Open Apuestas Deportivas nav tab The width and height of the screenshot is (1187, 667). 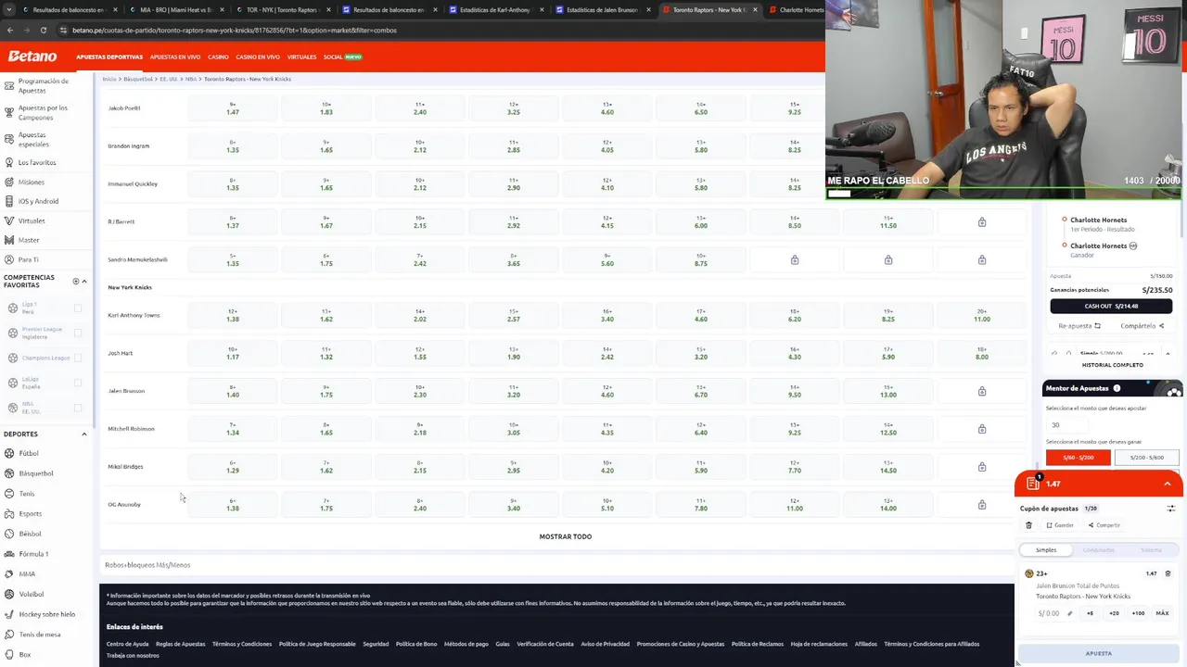pos(109,57)
